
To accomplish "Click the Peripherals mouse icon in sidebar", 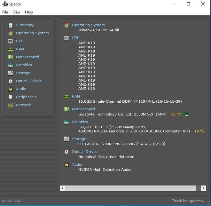I will [x=11, y=97].
